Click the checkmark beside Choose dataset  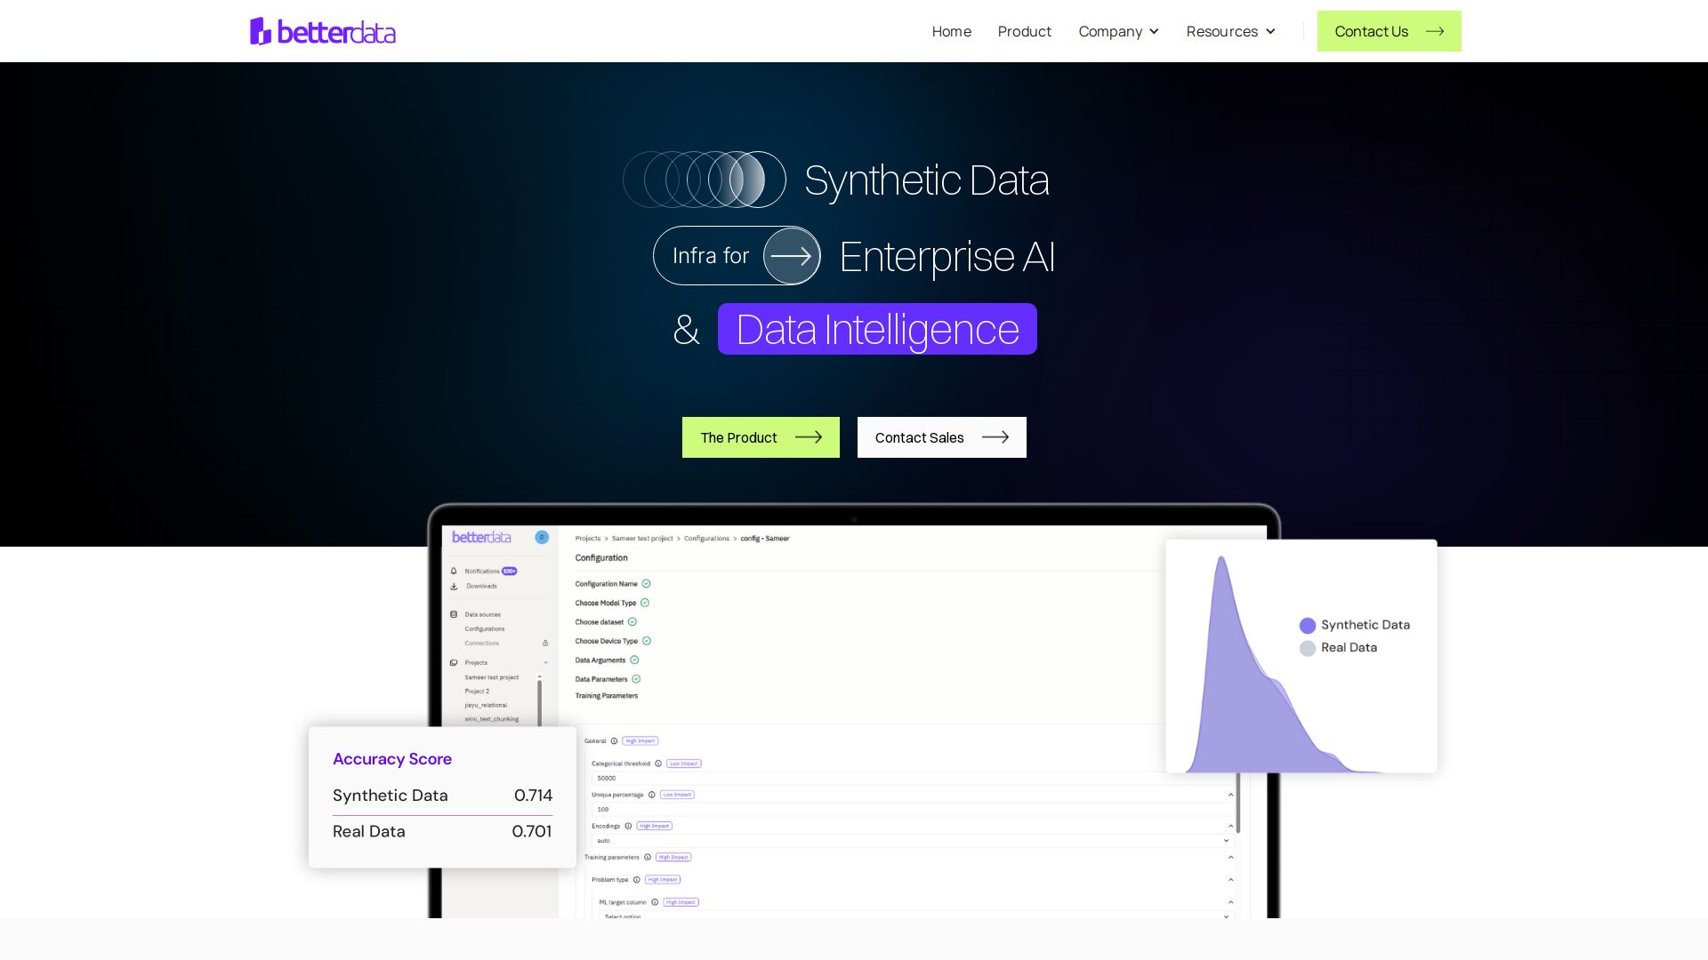[x=632, y=622]
